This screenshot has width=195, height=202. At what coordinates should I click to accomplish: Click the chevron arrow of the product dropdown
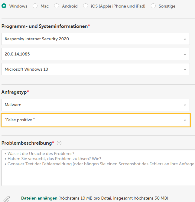pyautogui.click(x=185, y=39)
